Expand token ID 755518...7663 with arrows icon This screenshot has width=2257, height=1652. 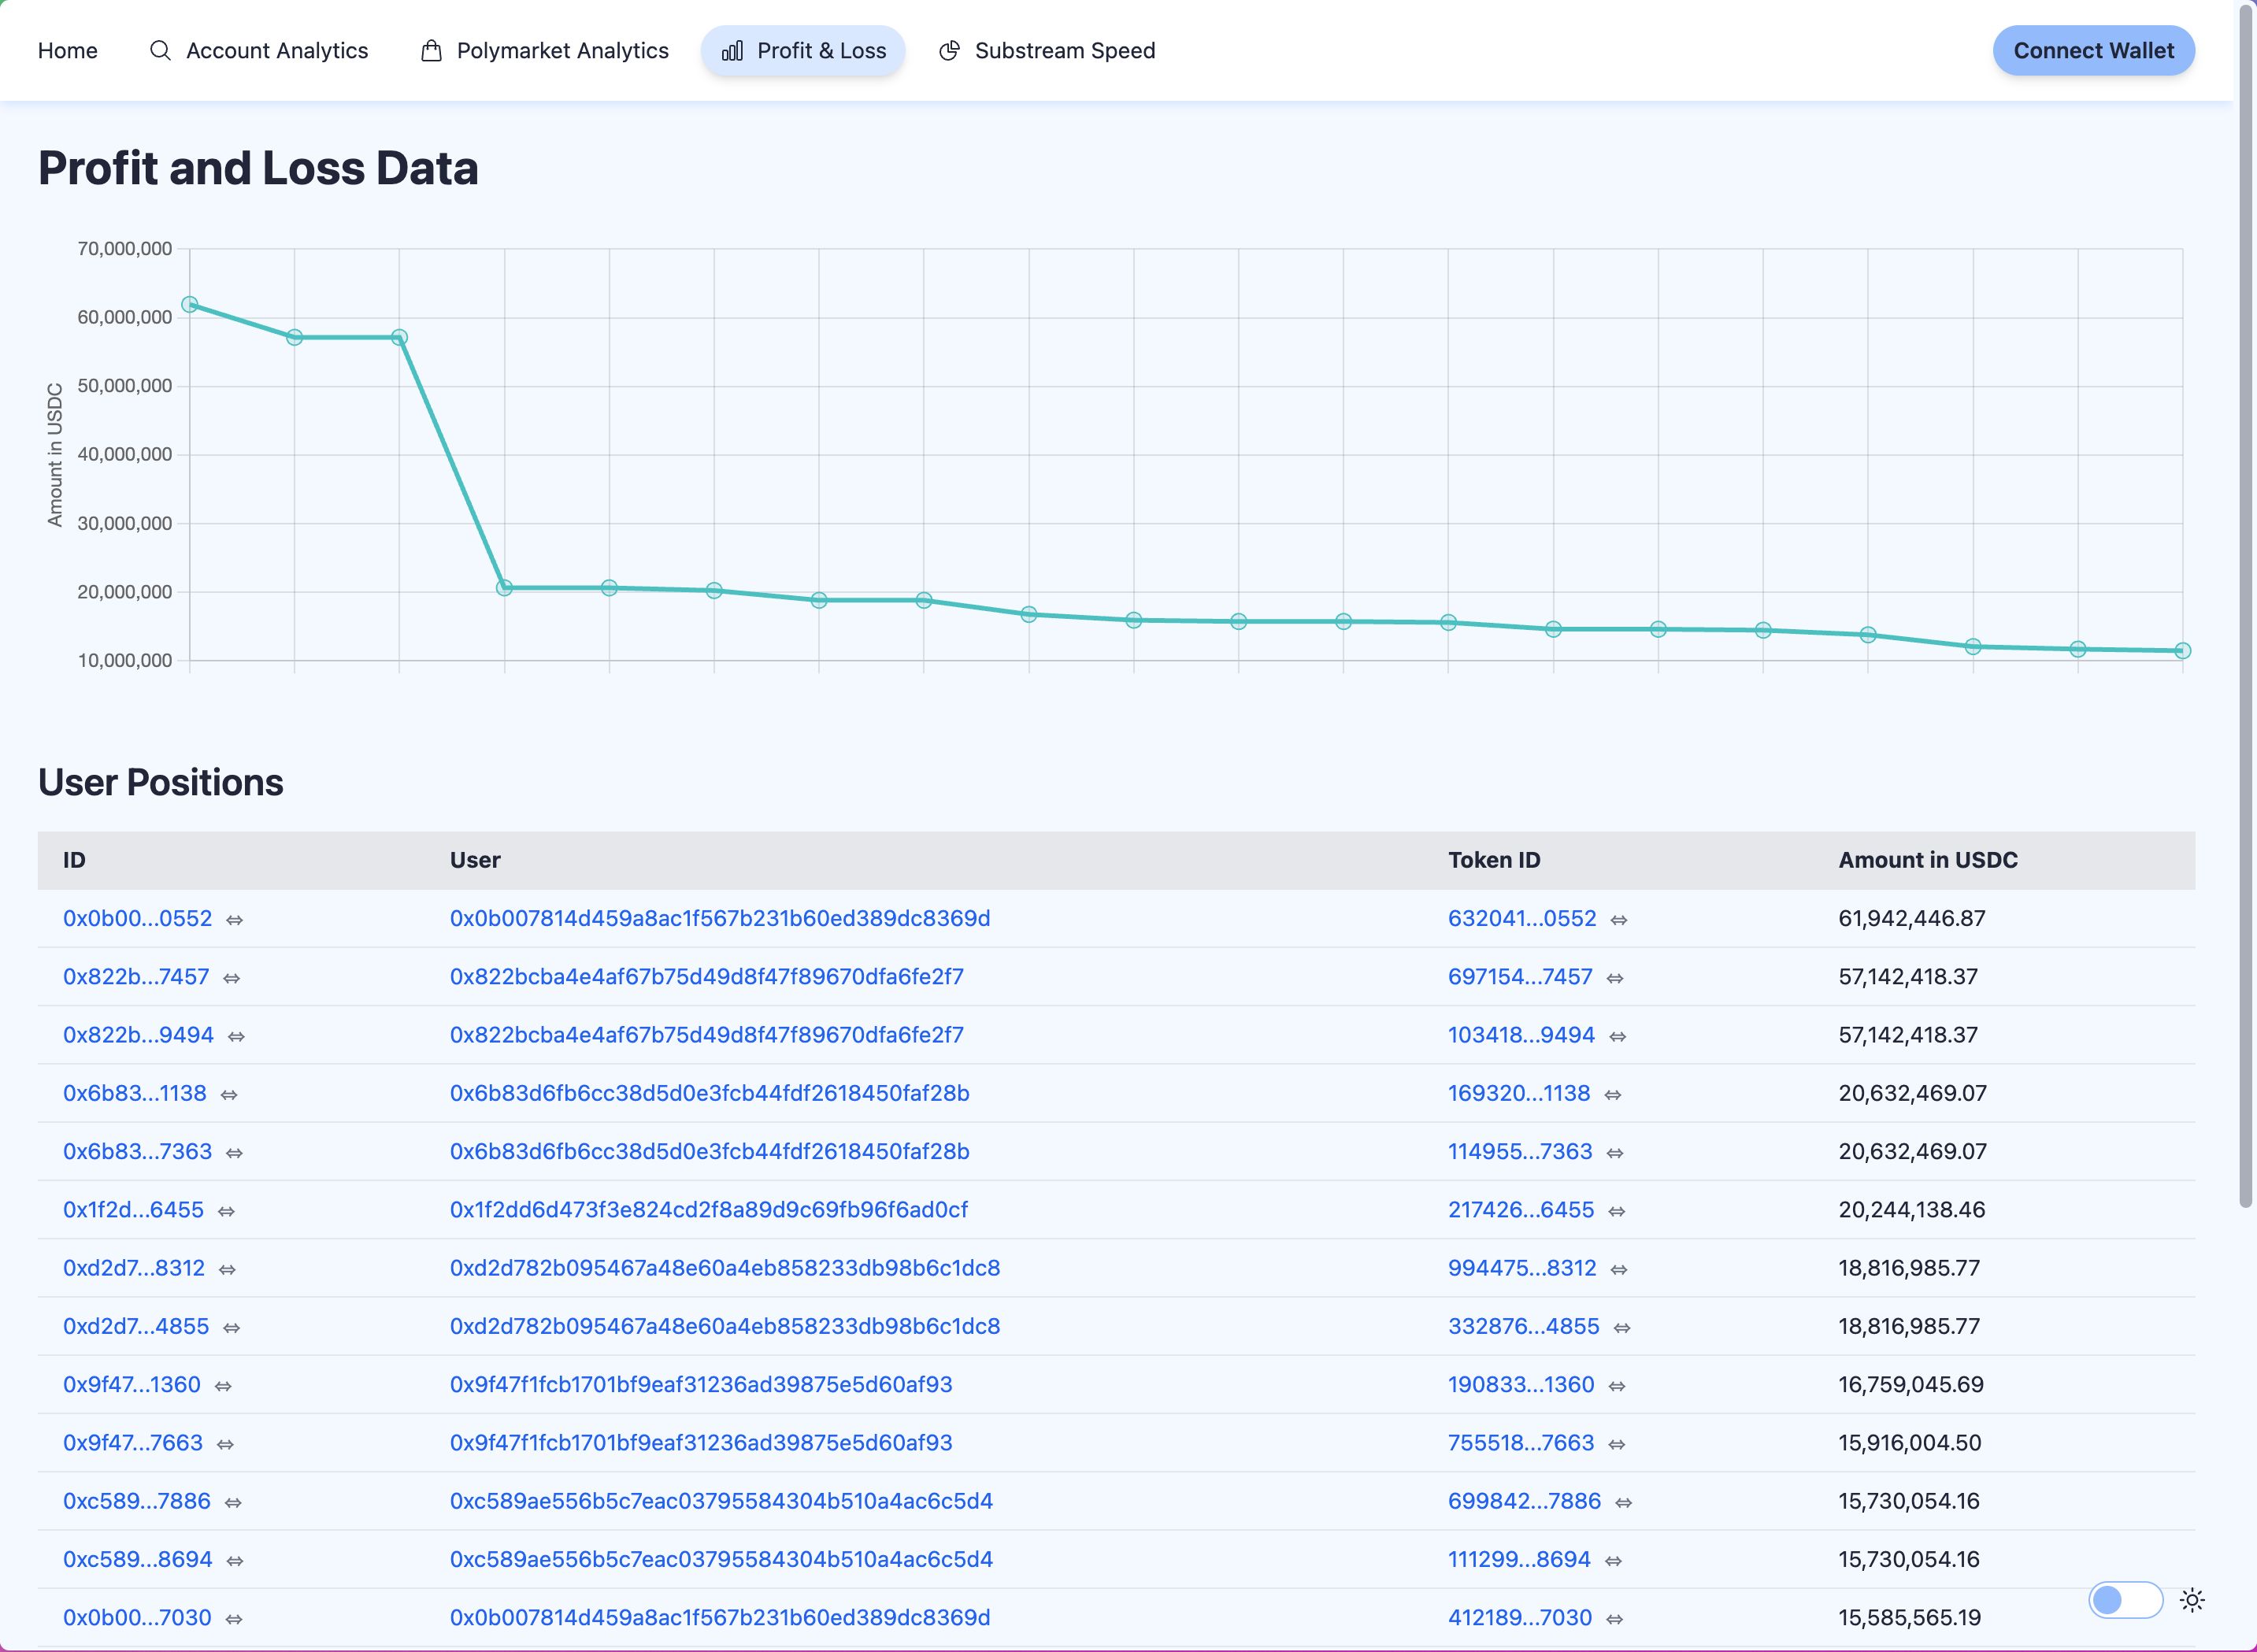(1617, 1444)
